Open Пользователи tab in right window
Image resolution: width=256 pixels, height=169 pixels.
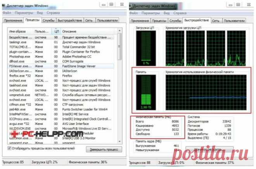(x=234, y=20)
